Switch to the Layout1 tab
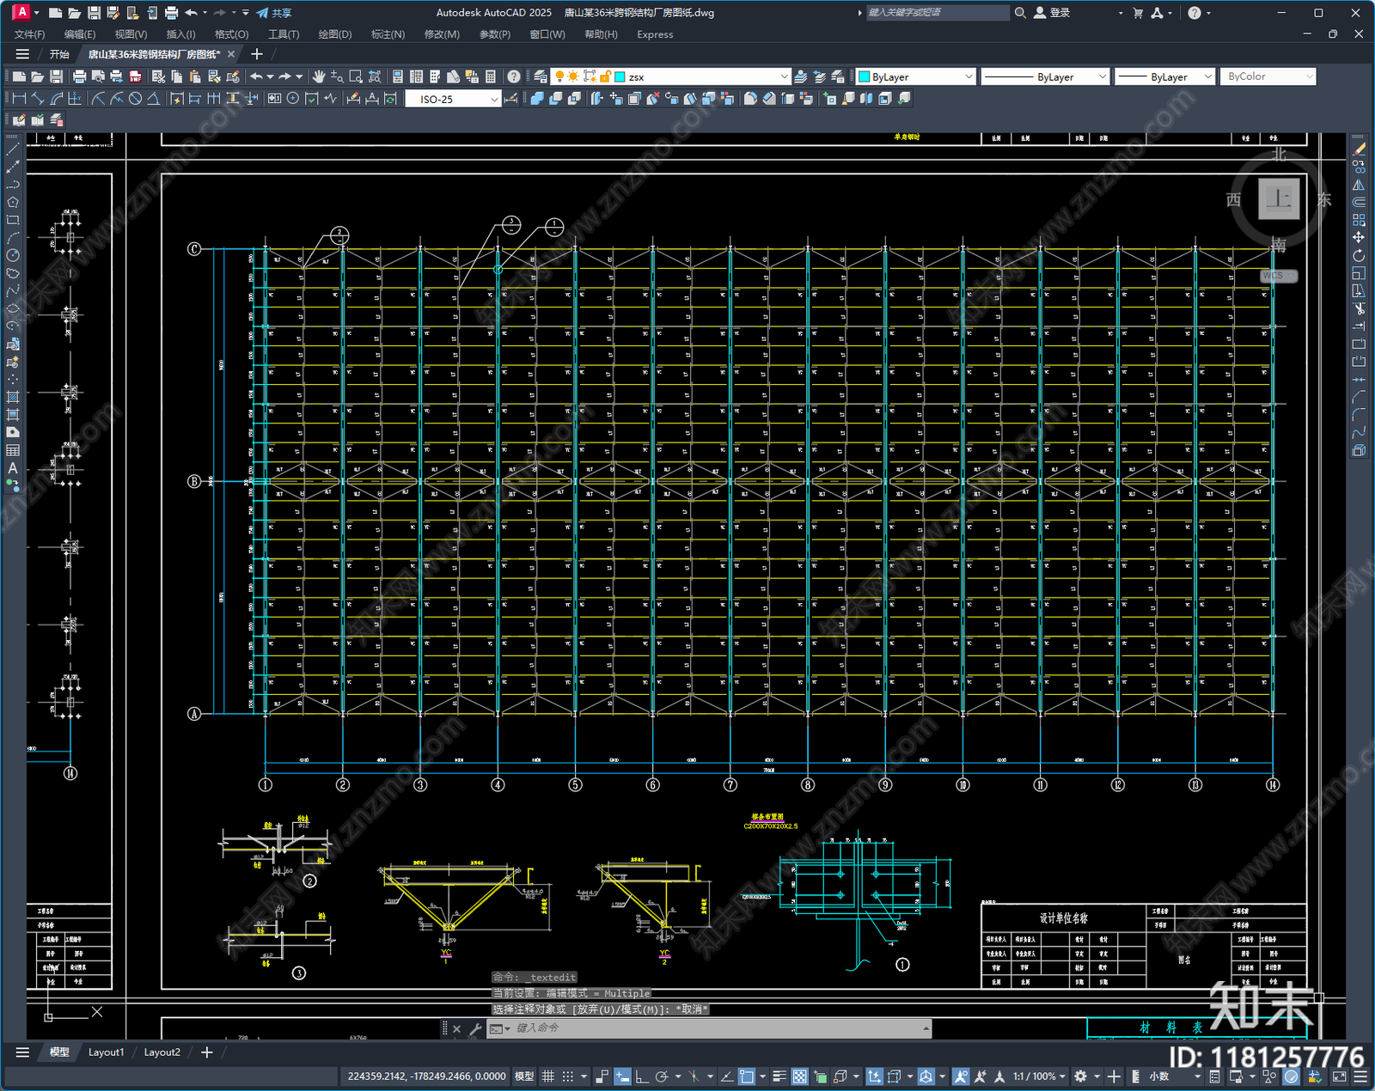Viewport: 1375px width, 1091px height. tap(106, 1052)
